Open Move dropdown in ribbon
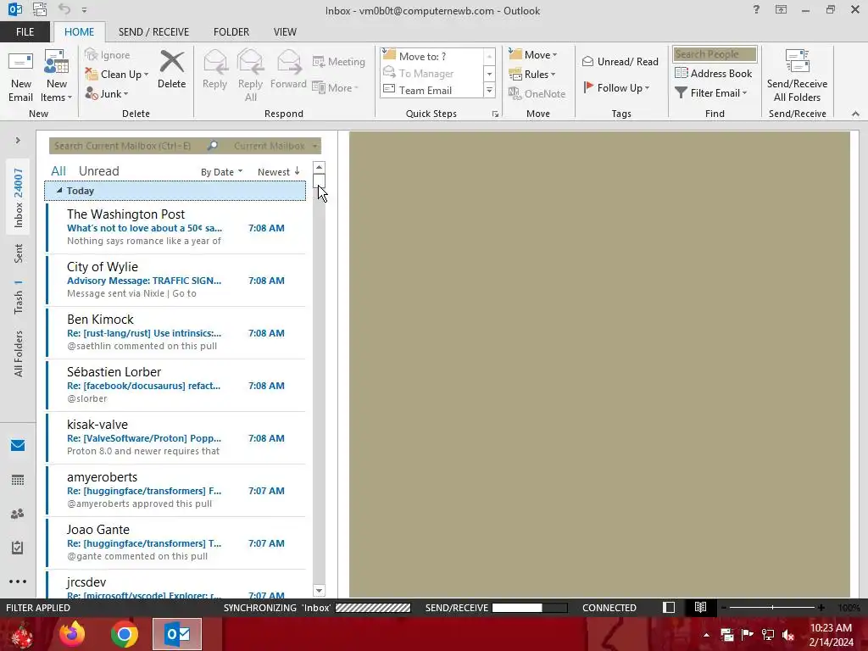Image resolution: width=868 pixels, height=651 pixels. (533, 55)
